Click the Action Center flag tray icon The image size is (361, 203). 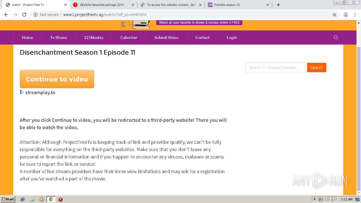(x=334, y=199)
